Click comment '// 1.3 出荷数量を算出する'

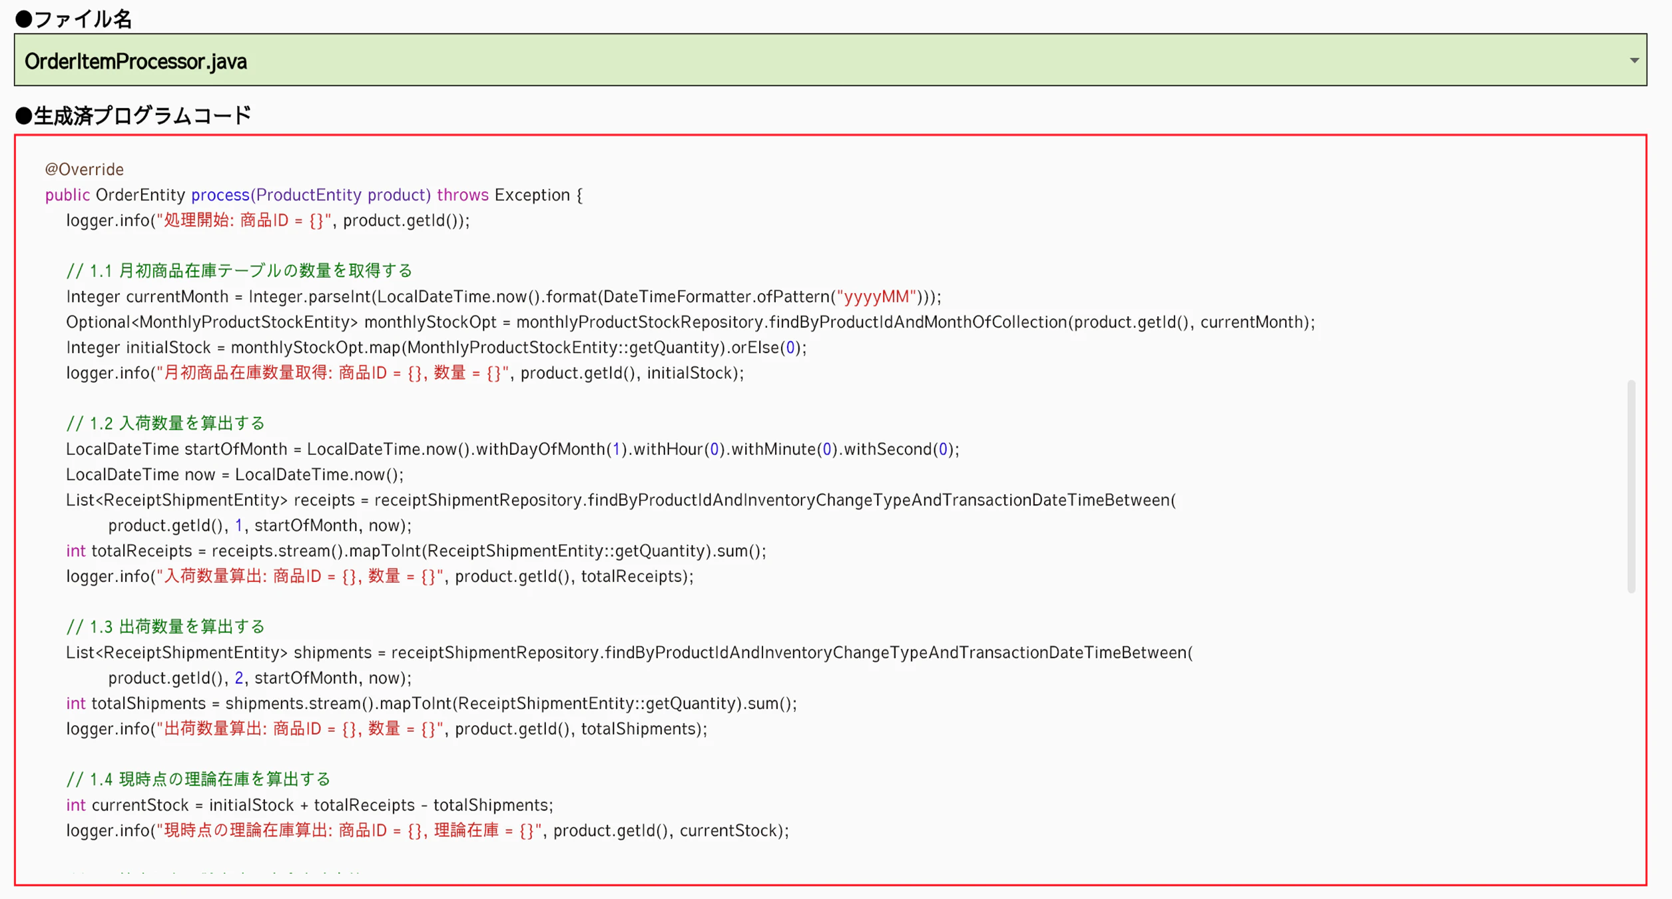(165, 627)
